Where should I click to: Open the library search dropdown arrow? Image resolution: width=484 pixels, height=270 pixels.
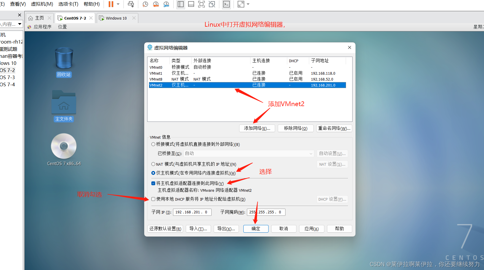[20, 24]
